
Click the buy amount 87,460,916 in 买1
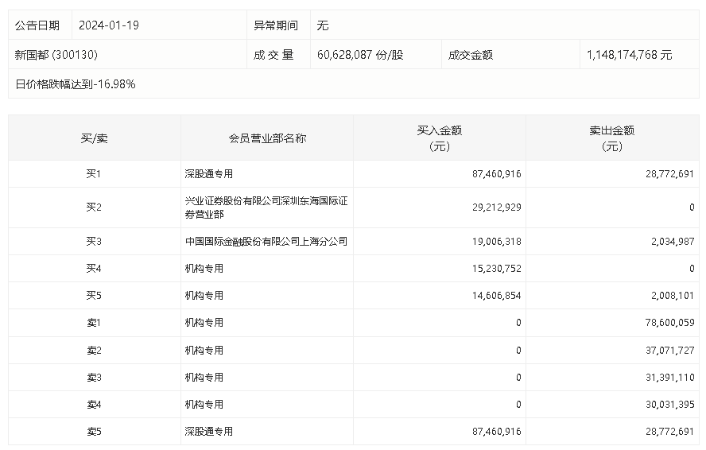tap(491, 173)
